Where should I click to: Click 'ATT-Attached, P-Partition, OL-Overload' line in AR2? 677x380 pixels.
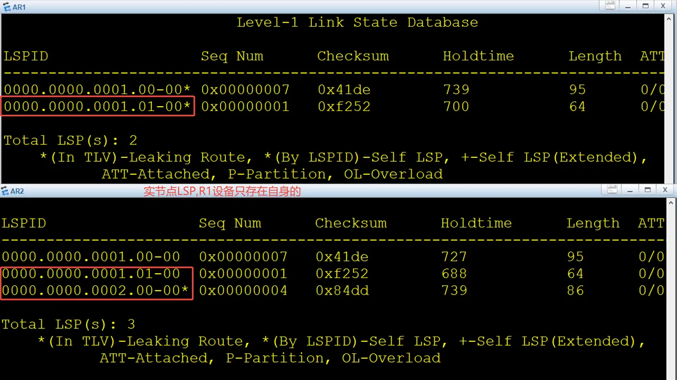click(x=270, y=358)
